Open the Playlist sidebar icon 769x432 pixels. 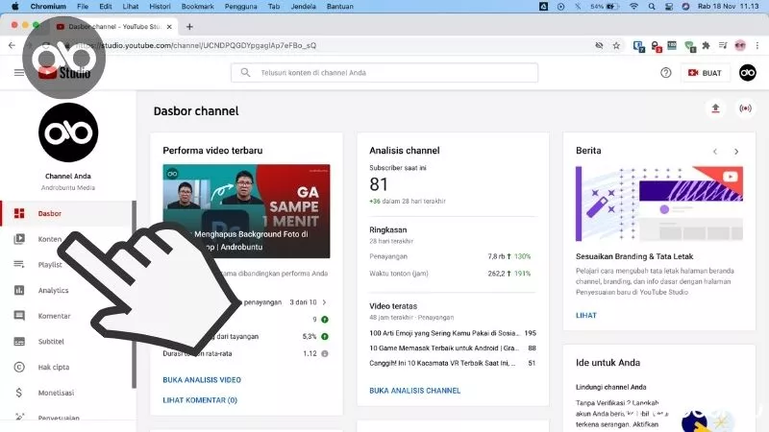click(x=19, y=265)
